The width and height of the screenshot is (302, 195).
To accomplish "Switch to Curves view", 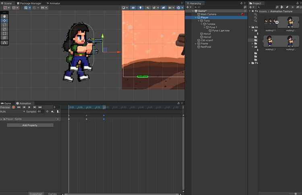I will coord(52,193).
